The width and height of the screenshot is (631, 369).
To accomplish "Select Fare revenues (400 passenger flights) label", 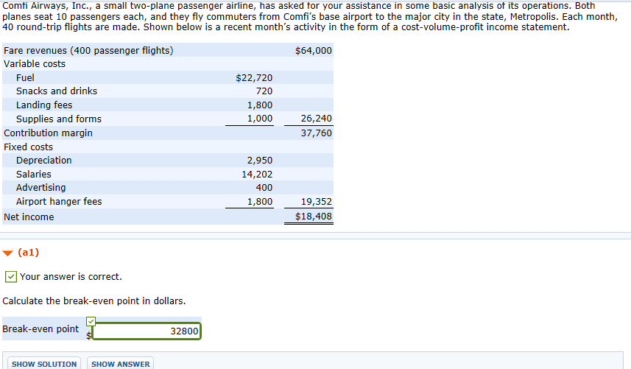I will pyautogui.click(x=88, y=50).
